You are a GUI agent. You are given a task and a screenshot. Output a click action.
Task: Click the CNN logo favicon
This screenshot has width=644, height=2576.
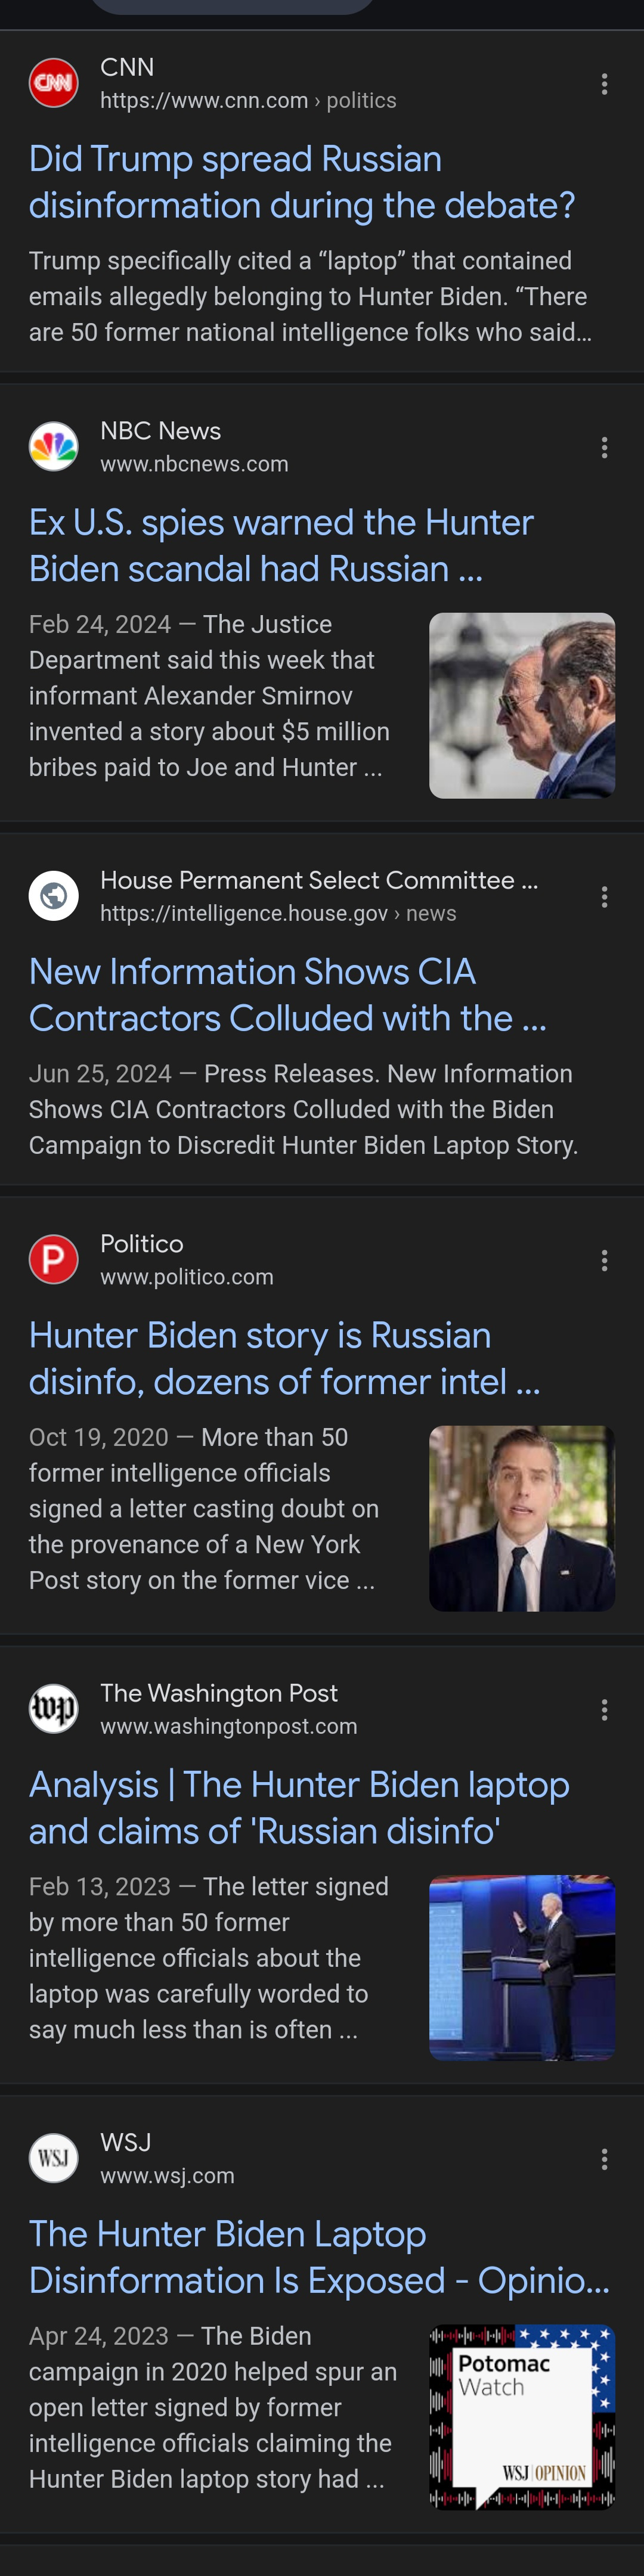(x=53, y=83)
